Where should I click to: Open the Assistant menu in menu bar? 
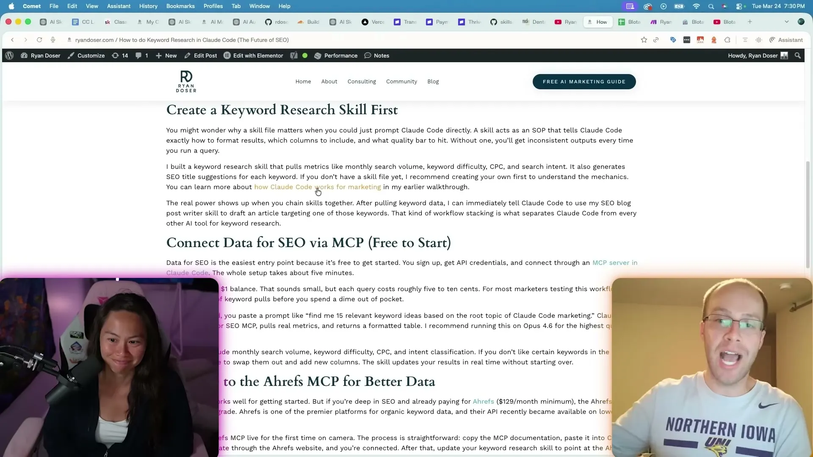coord(119,6)
